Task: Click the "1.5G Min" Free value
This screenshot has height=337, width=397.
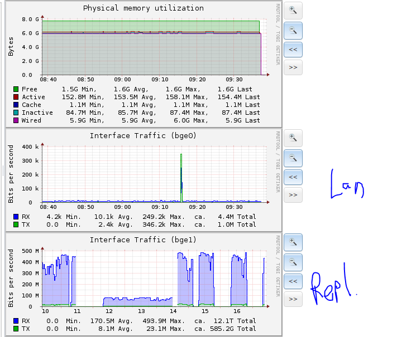Action: pos(79,90)
